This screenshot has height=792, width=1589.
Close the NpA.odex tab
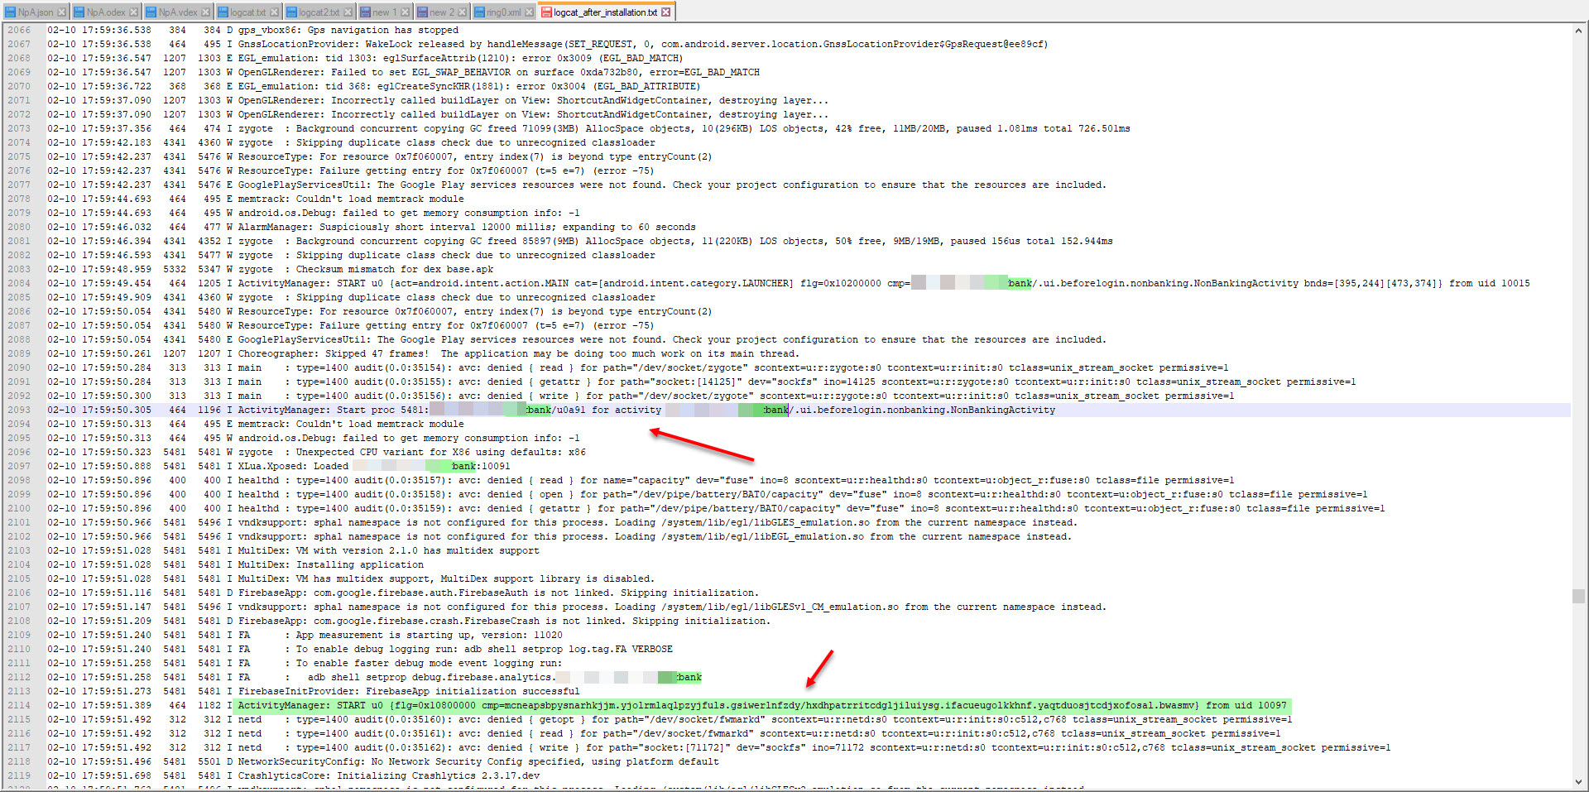click(x=133, y=12)
